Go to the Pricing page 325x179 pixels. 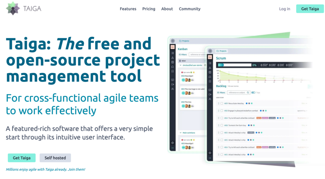(149, 9)
